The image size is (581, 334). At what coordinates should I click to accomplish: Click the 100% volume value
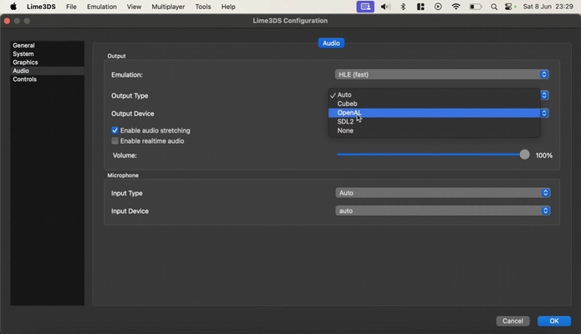[x=544, y=155]
